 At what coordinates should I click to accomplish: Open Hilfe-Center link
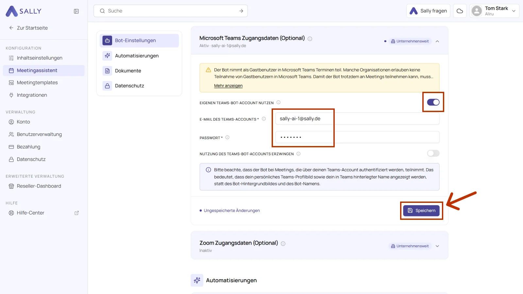pyautogui.click(x=44, y=213)
